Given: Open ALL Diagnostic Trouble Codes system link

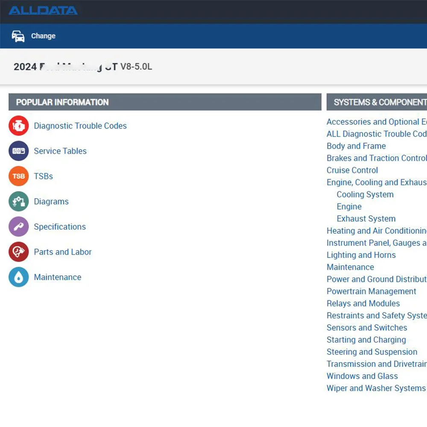Looking at the screenshot, I should click(377, 134).
